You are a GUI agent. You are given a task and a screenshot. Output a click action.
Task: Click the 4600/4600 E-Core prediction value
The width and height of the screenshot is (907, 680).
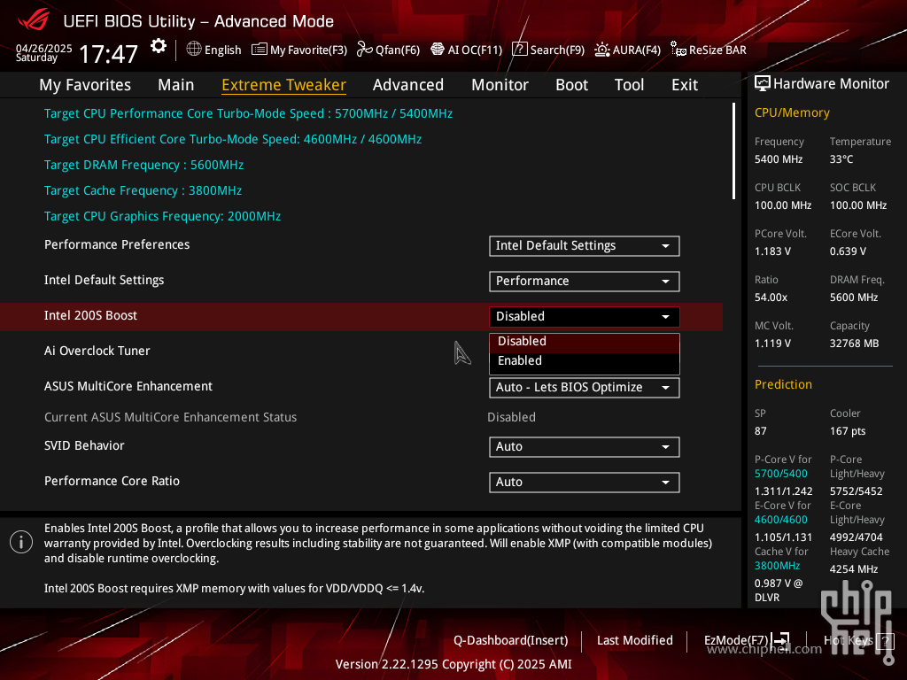coord(781,520)
